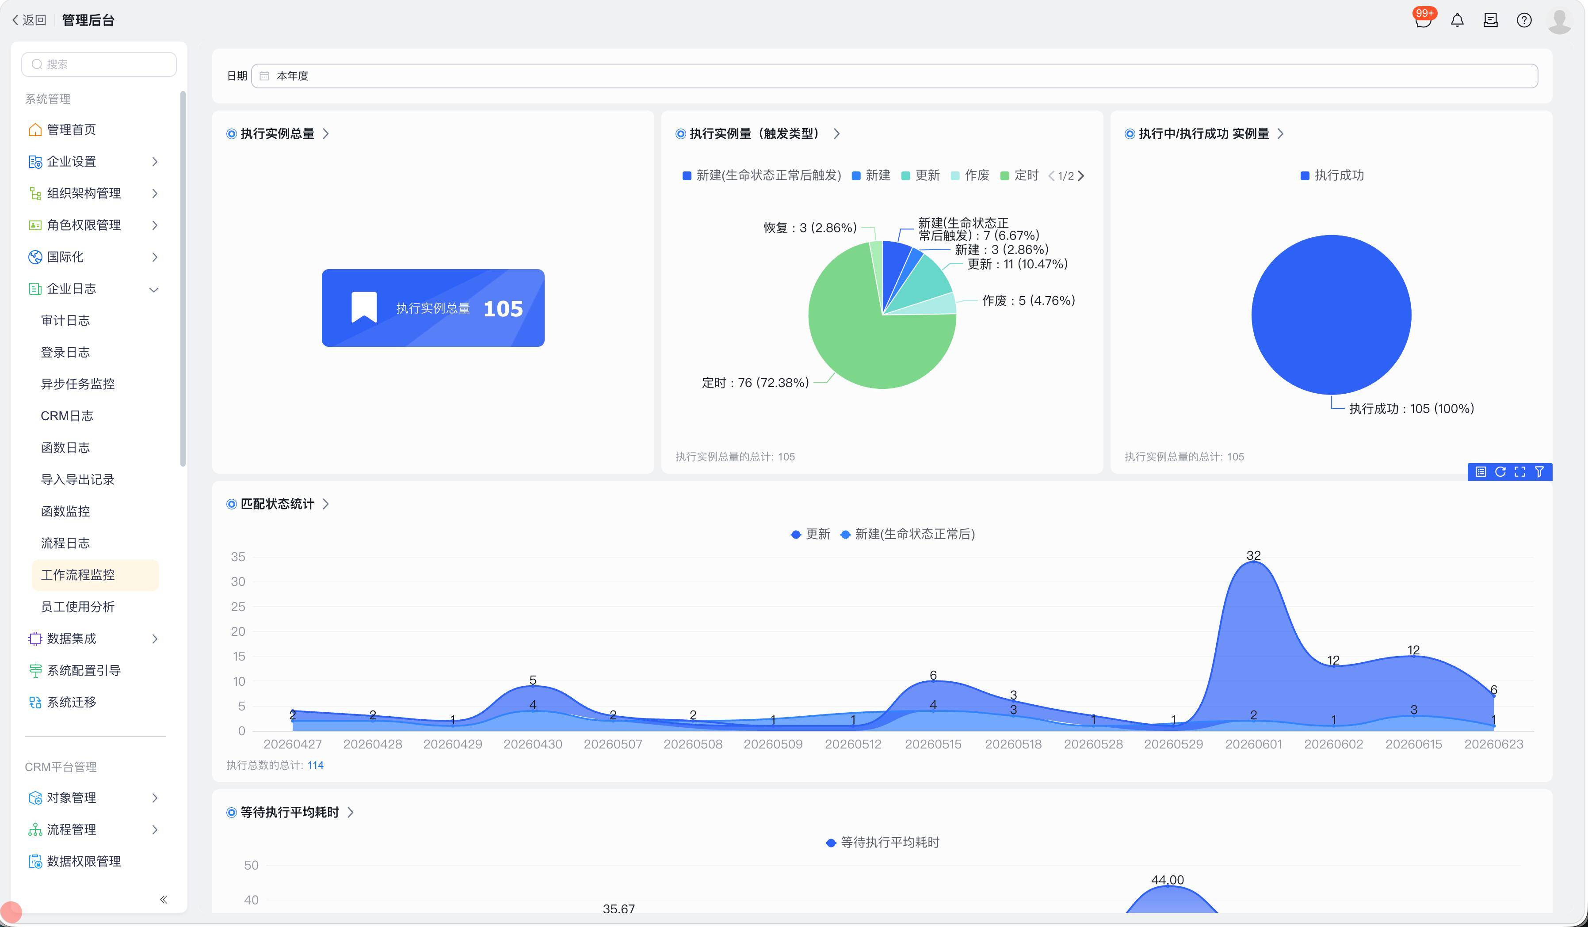Open the user avatar menu
This screenshot has width=1588, height=927.
pyautogui.click(x=1559, y=21)
